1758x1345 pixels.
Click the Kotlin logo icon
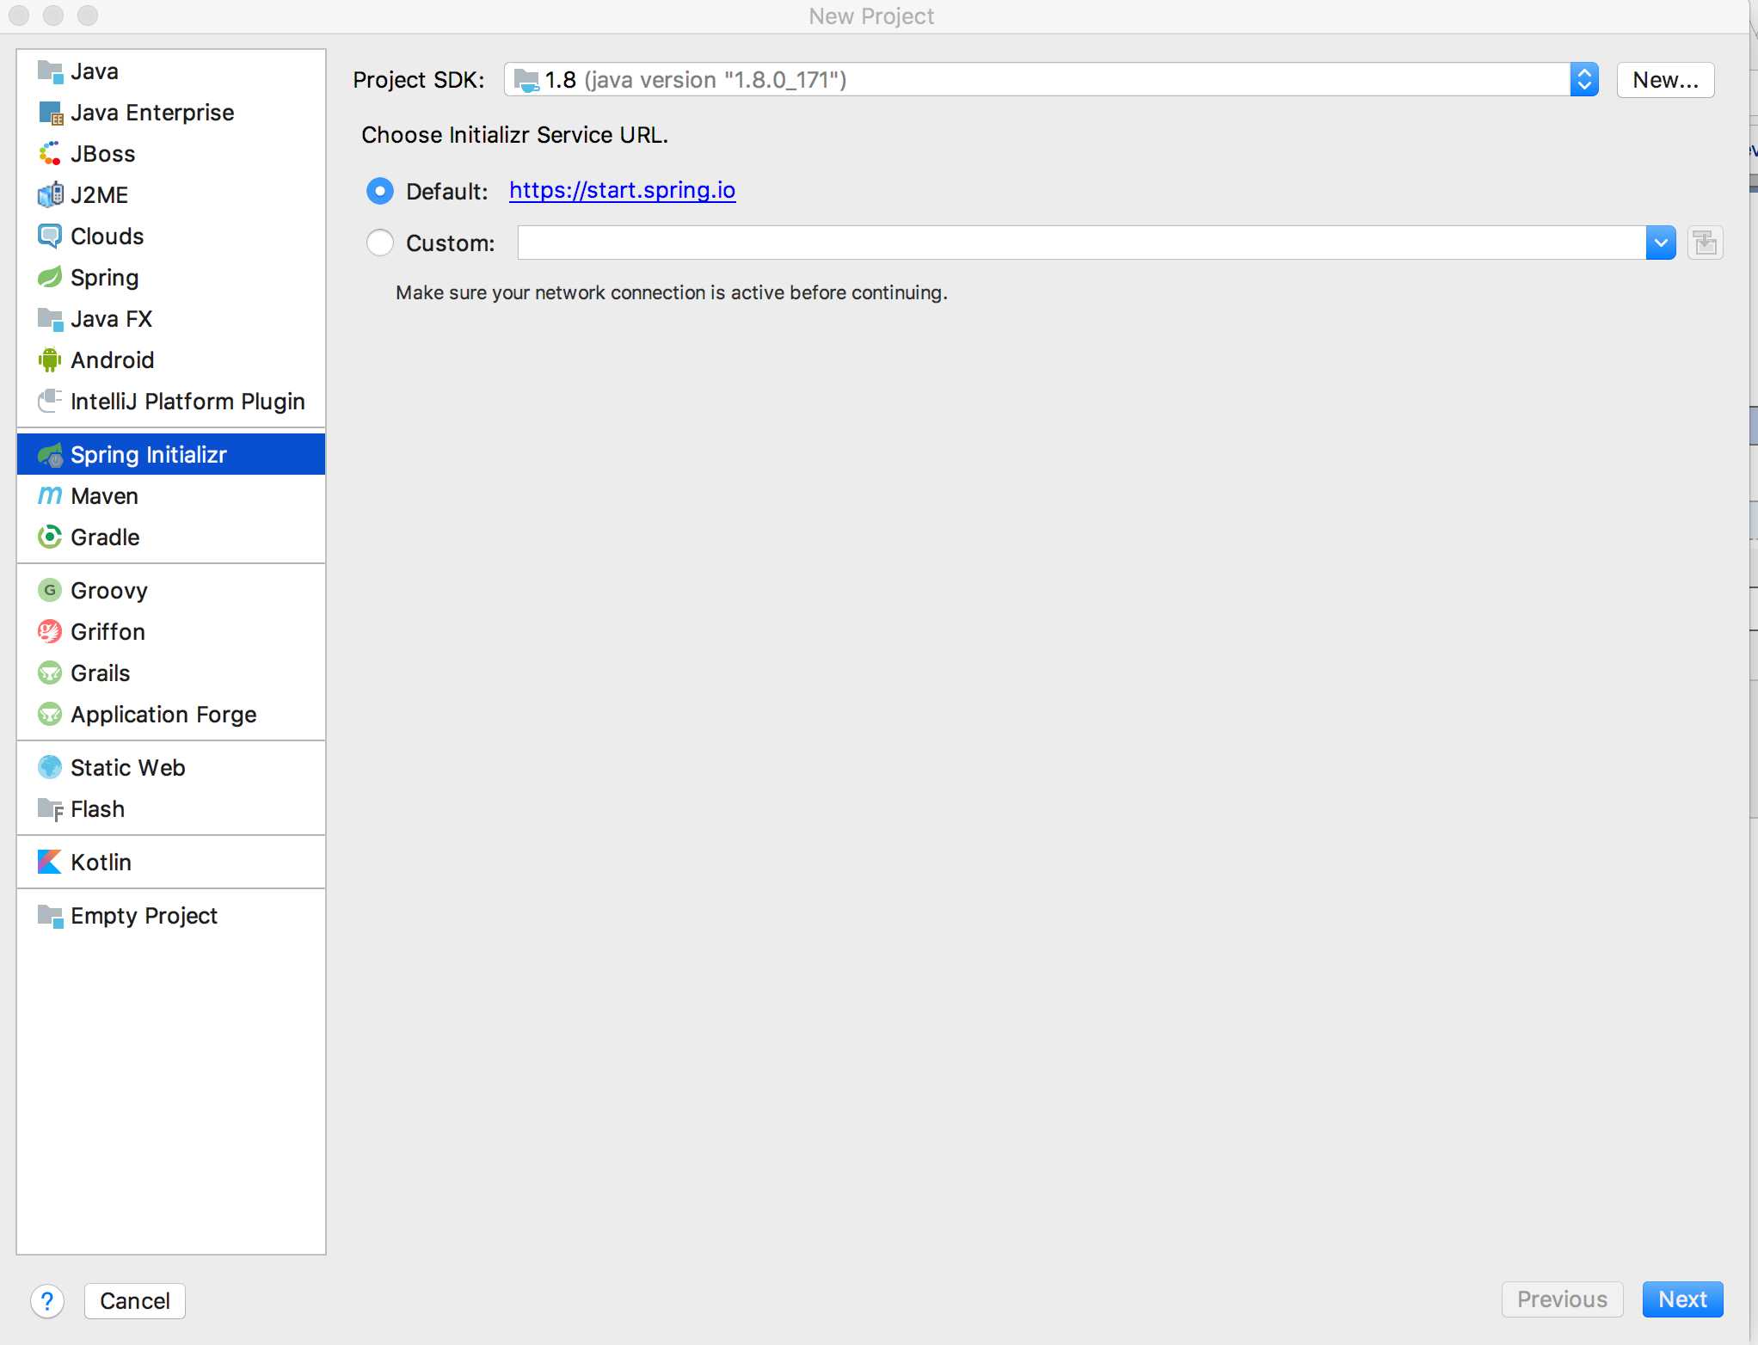50,863
